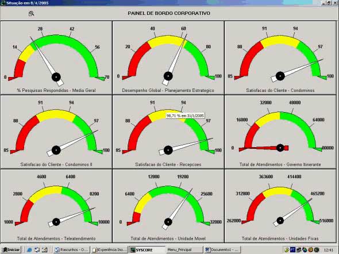
Task: Click the clock showing 12:41
Action: (329, 250)
